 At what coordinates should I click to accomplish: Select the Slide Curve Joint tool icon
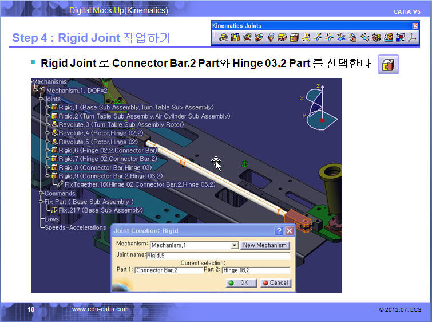pos(318,37)
